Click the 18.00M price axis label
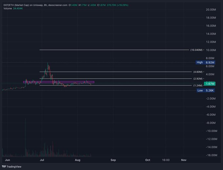This screenshot has width=223, height=170. click(x=211, y=18)
